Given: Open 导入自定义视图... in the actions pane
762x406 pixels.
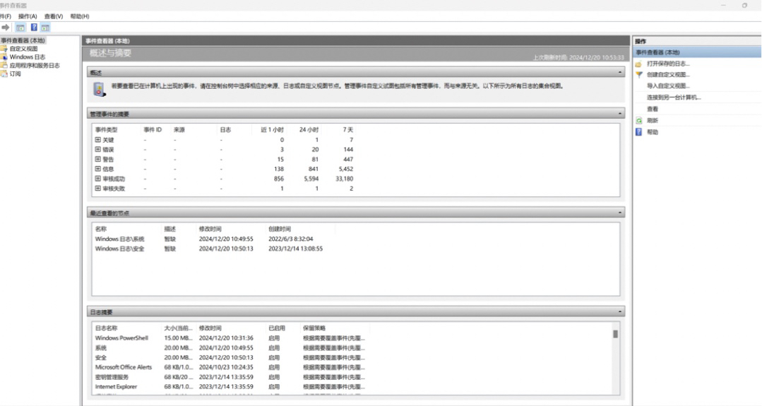Looking at the screenshot, I should pyautogui.click(x=668, y=86).
